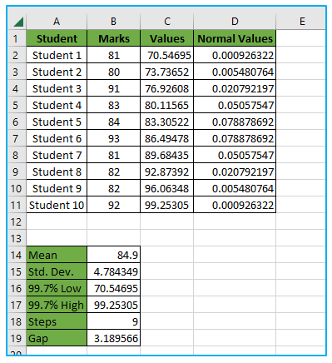The width and height of the screenshot is (332, 363).
Task: Click normal value 0.078878692 for Student 5
Action: tap(235, 122)
